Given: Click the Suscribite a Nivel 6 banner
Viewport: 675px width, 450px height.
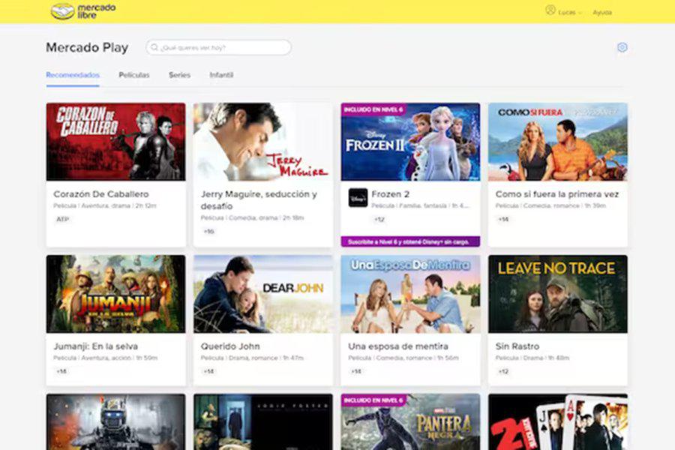Looking at the screenshot, I should click(x=409, y=241).
